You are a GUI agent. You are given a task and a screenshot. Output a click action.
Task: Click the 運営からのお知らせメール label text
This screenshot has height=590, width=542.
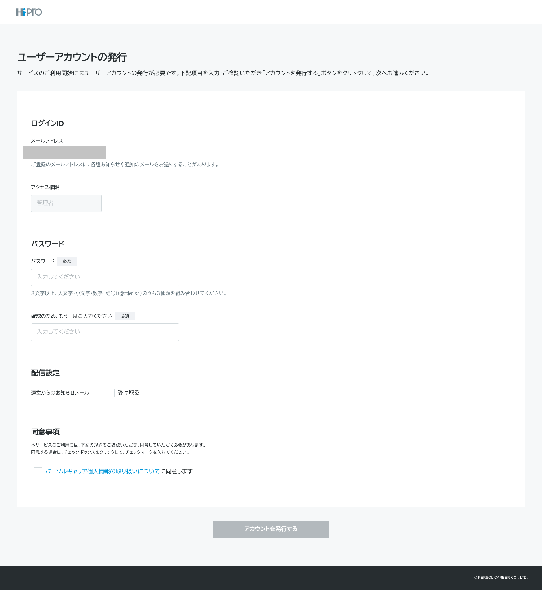click(60, 393)
